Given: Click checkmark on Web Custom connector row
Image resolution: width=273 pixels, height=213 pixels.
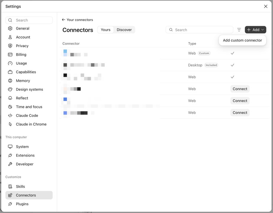Looking at the screenshot, I should tap(232, 53).
